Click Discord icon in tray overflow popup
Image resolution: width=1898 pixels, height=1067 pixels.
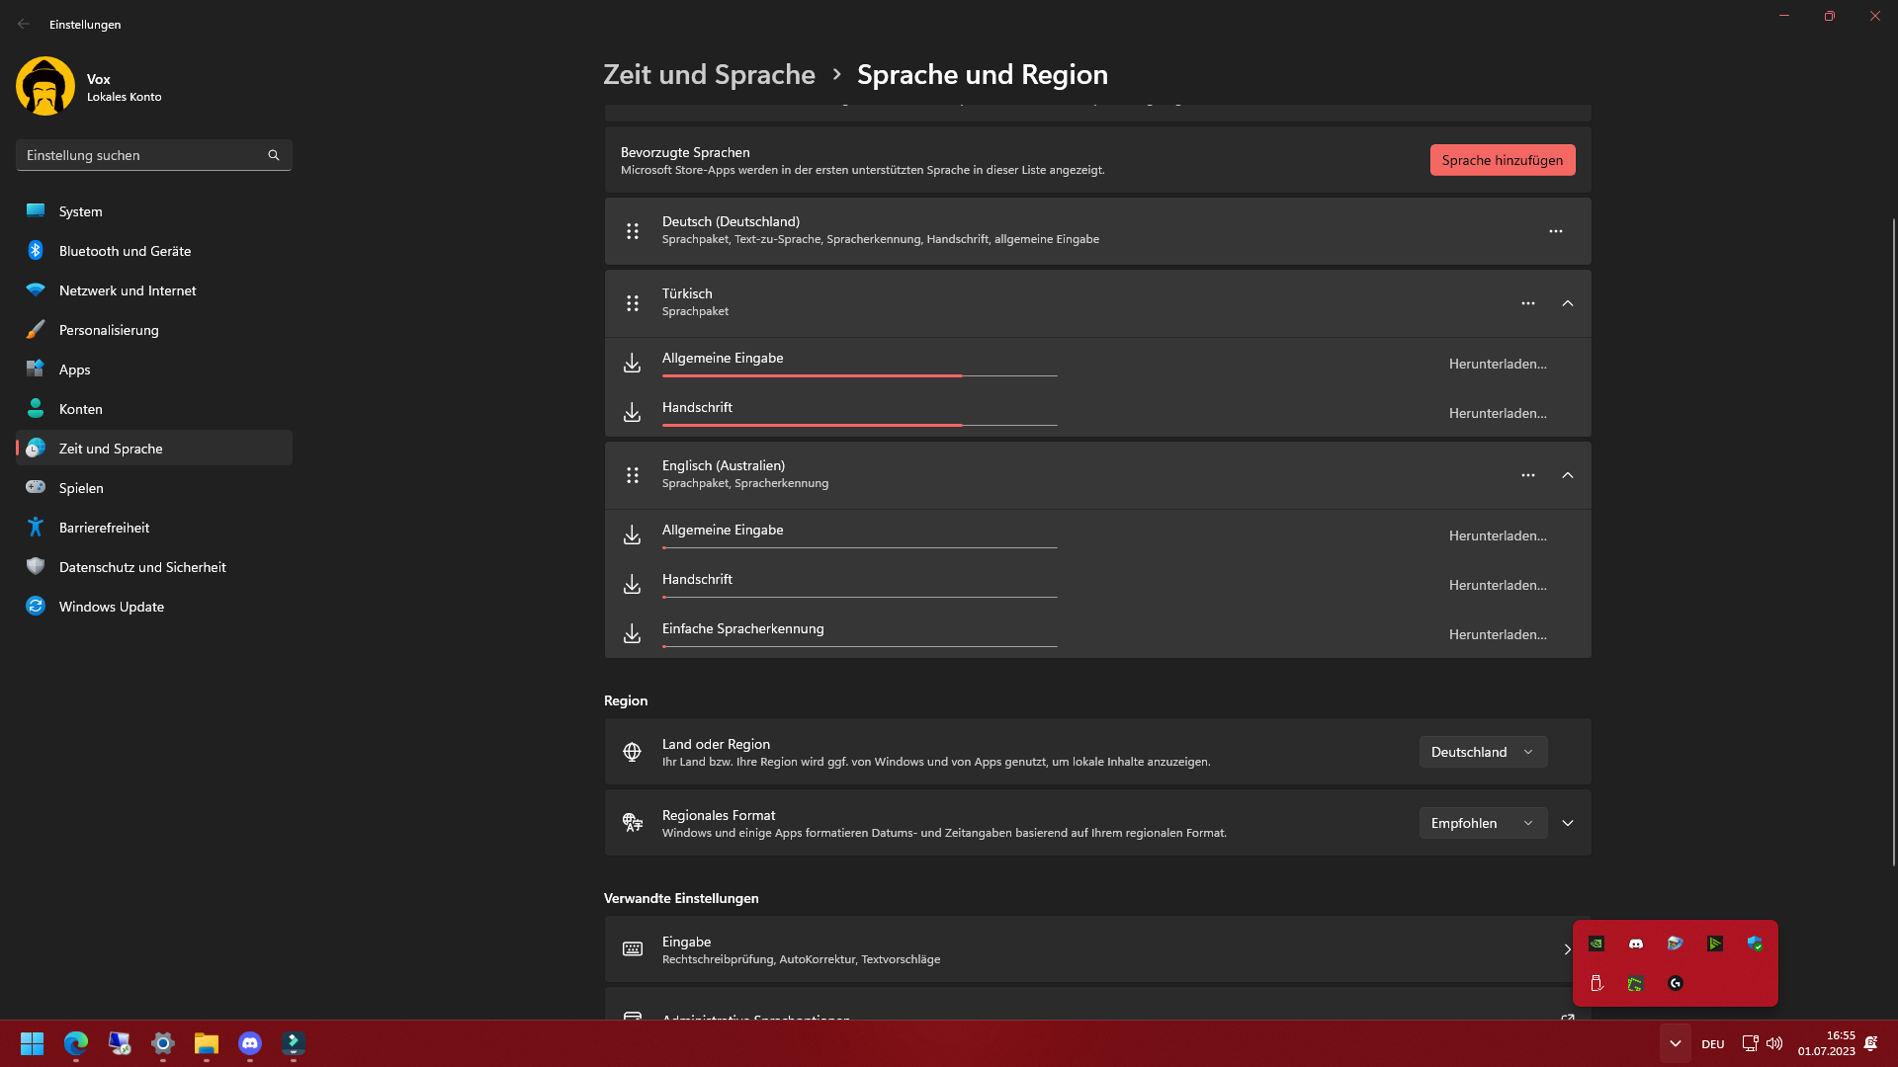click(1636, 944)
